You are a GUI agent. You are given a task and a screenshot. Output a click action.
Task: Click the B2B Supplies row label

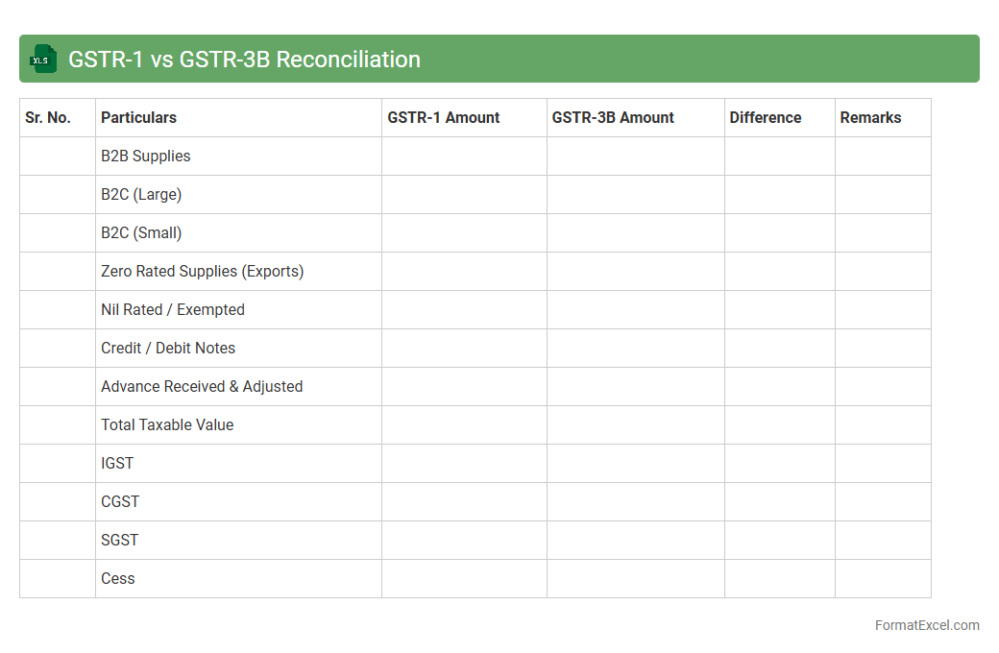(146, 157)
